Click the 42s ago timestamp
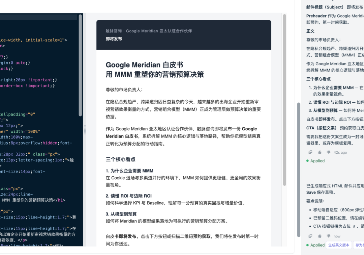 point(340,152)
